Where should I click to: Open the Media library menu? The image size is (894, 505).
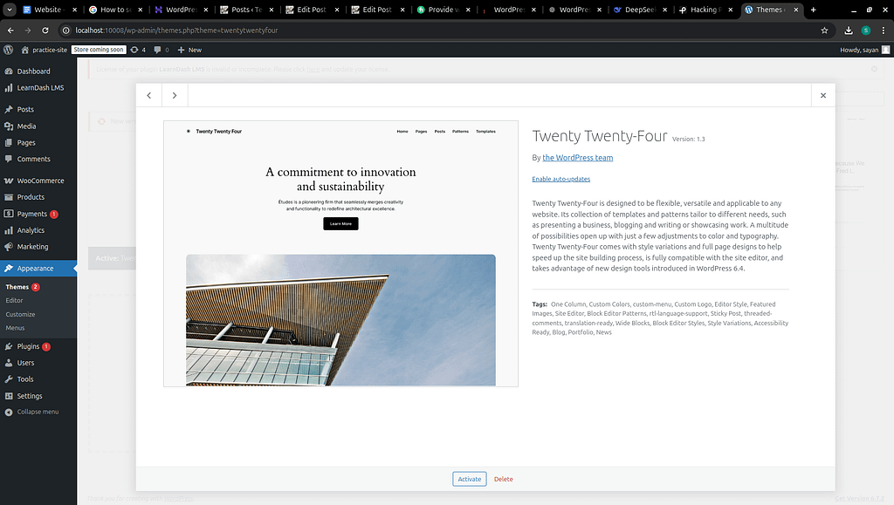[x=26, y=126]
